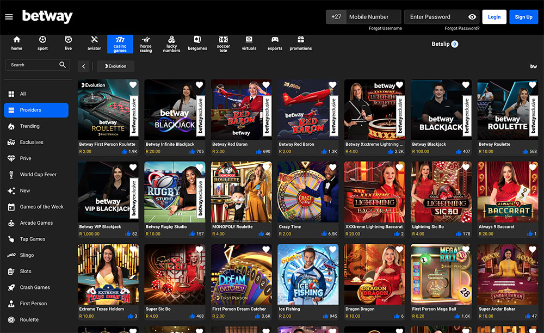
Task: Open Roulette category
Action: click(x=36, y=319)
